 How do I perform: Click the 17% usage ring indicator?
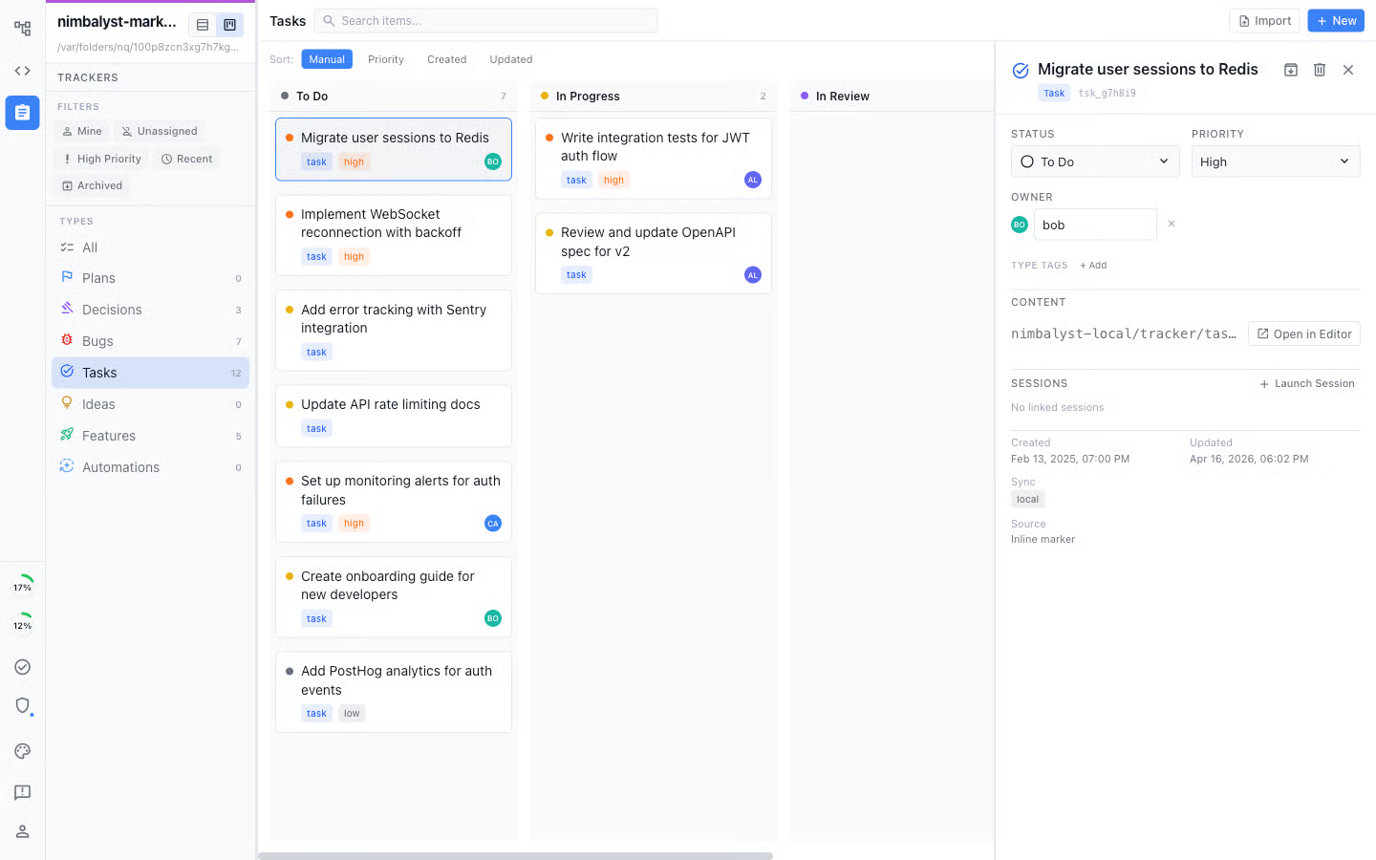[22, 587]
